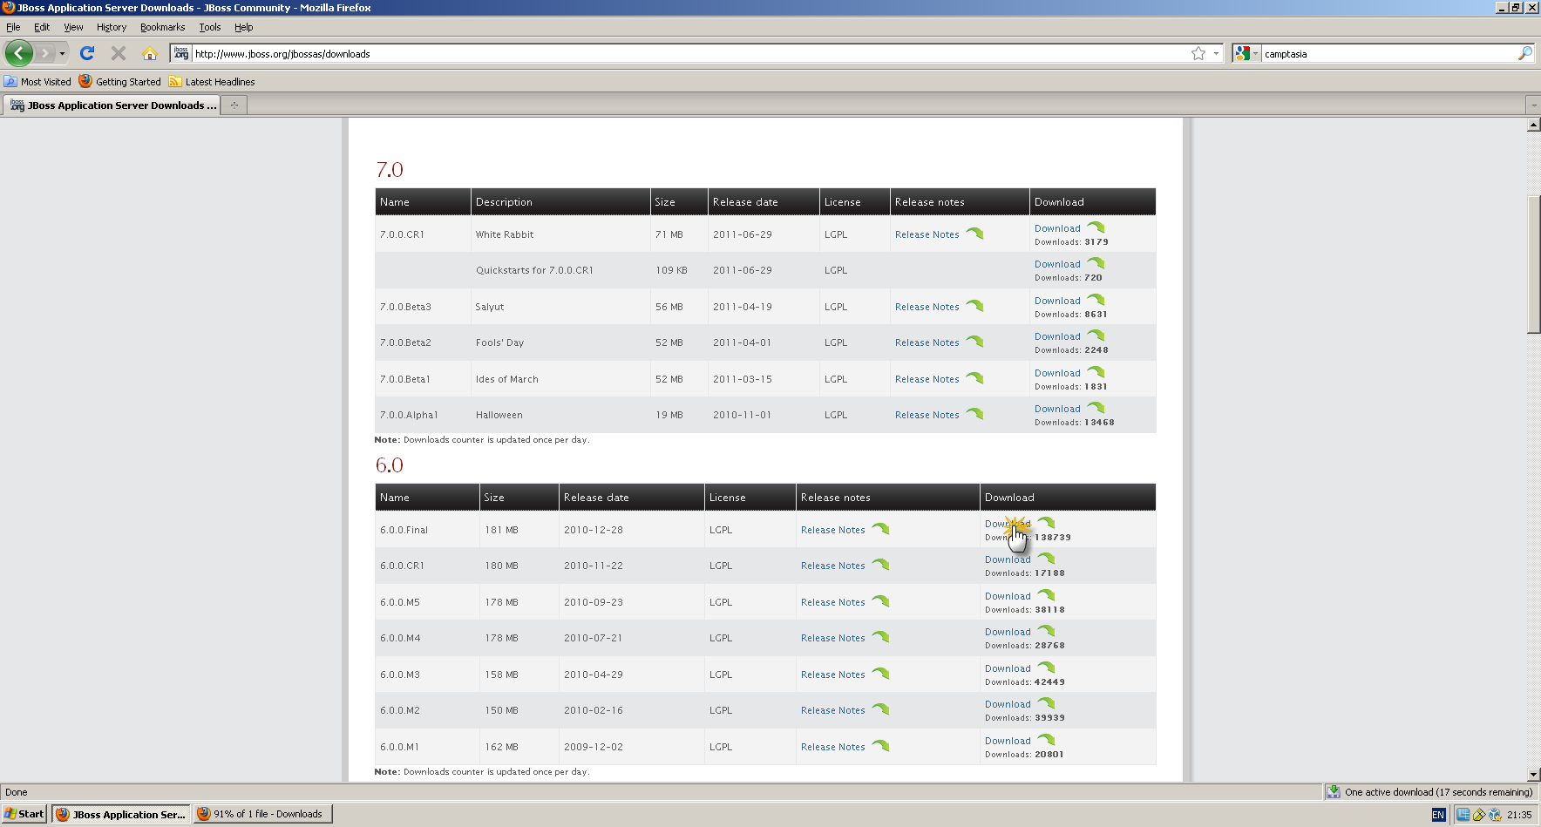Viewport: 1541px width, 827px height.
Task: Open Release Notes for 6.0.0.Final
Action: [832, 529]
